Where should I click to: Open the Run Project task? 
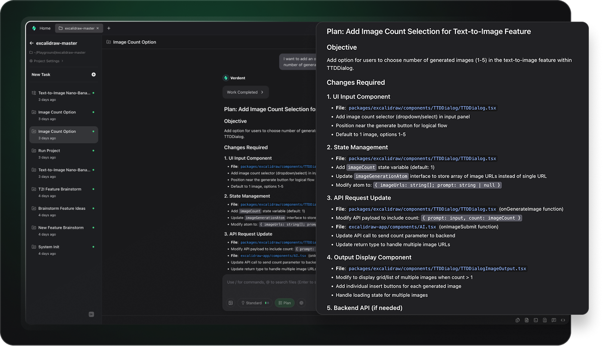(x=63, y=153)
